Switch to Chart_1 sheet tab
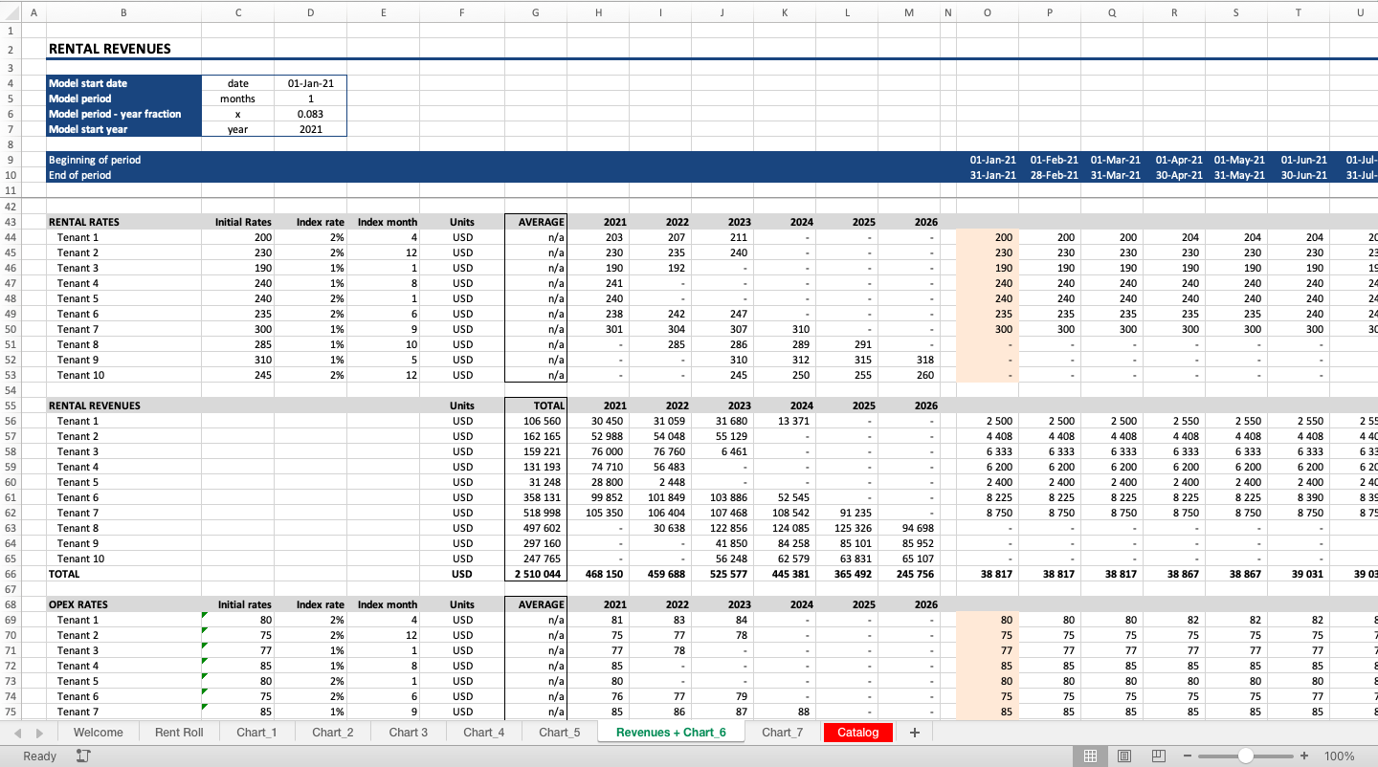The width and height of the screenshot is (1378, 767). pyautogui.click(x=256, y=733)
